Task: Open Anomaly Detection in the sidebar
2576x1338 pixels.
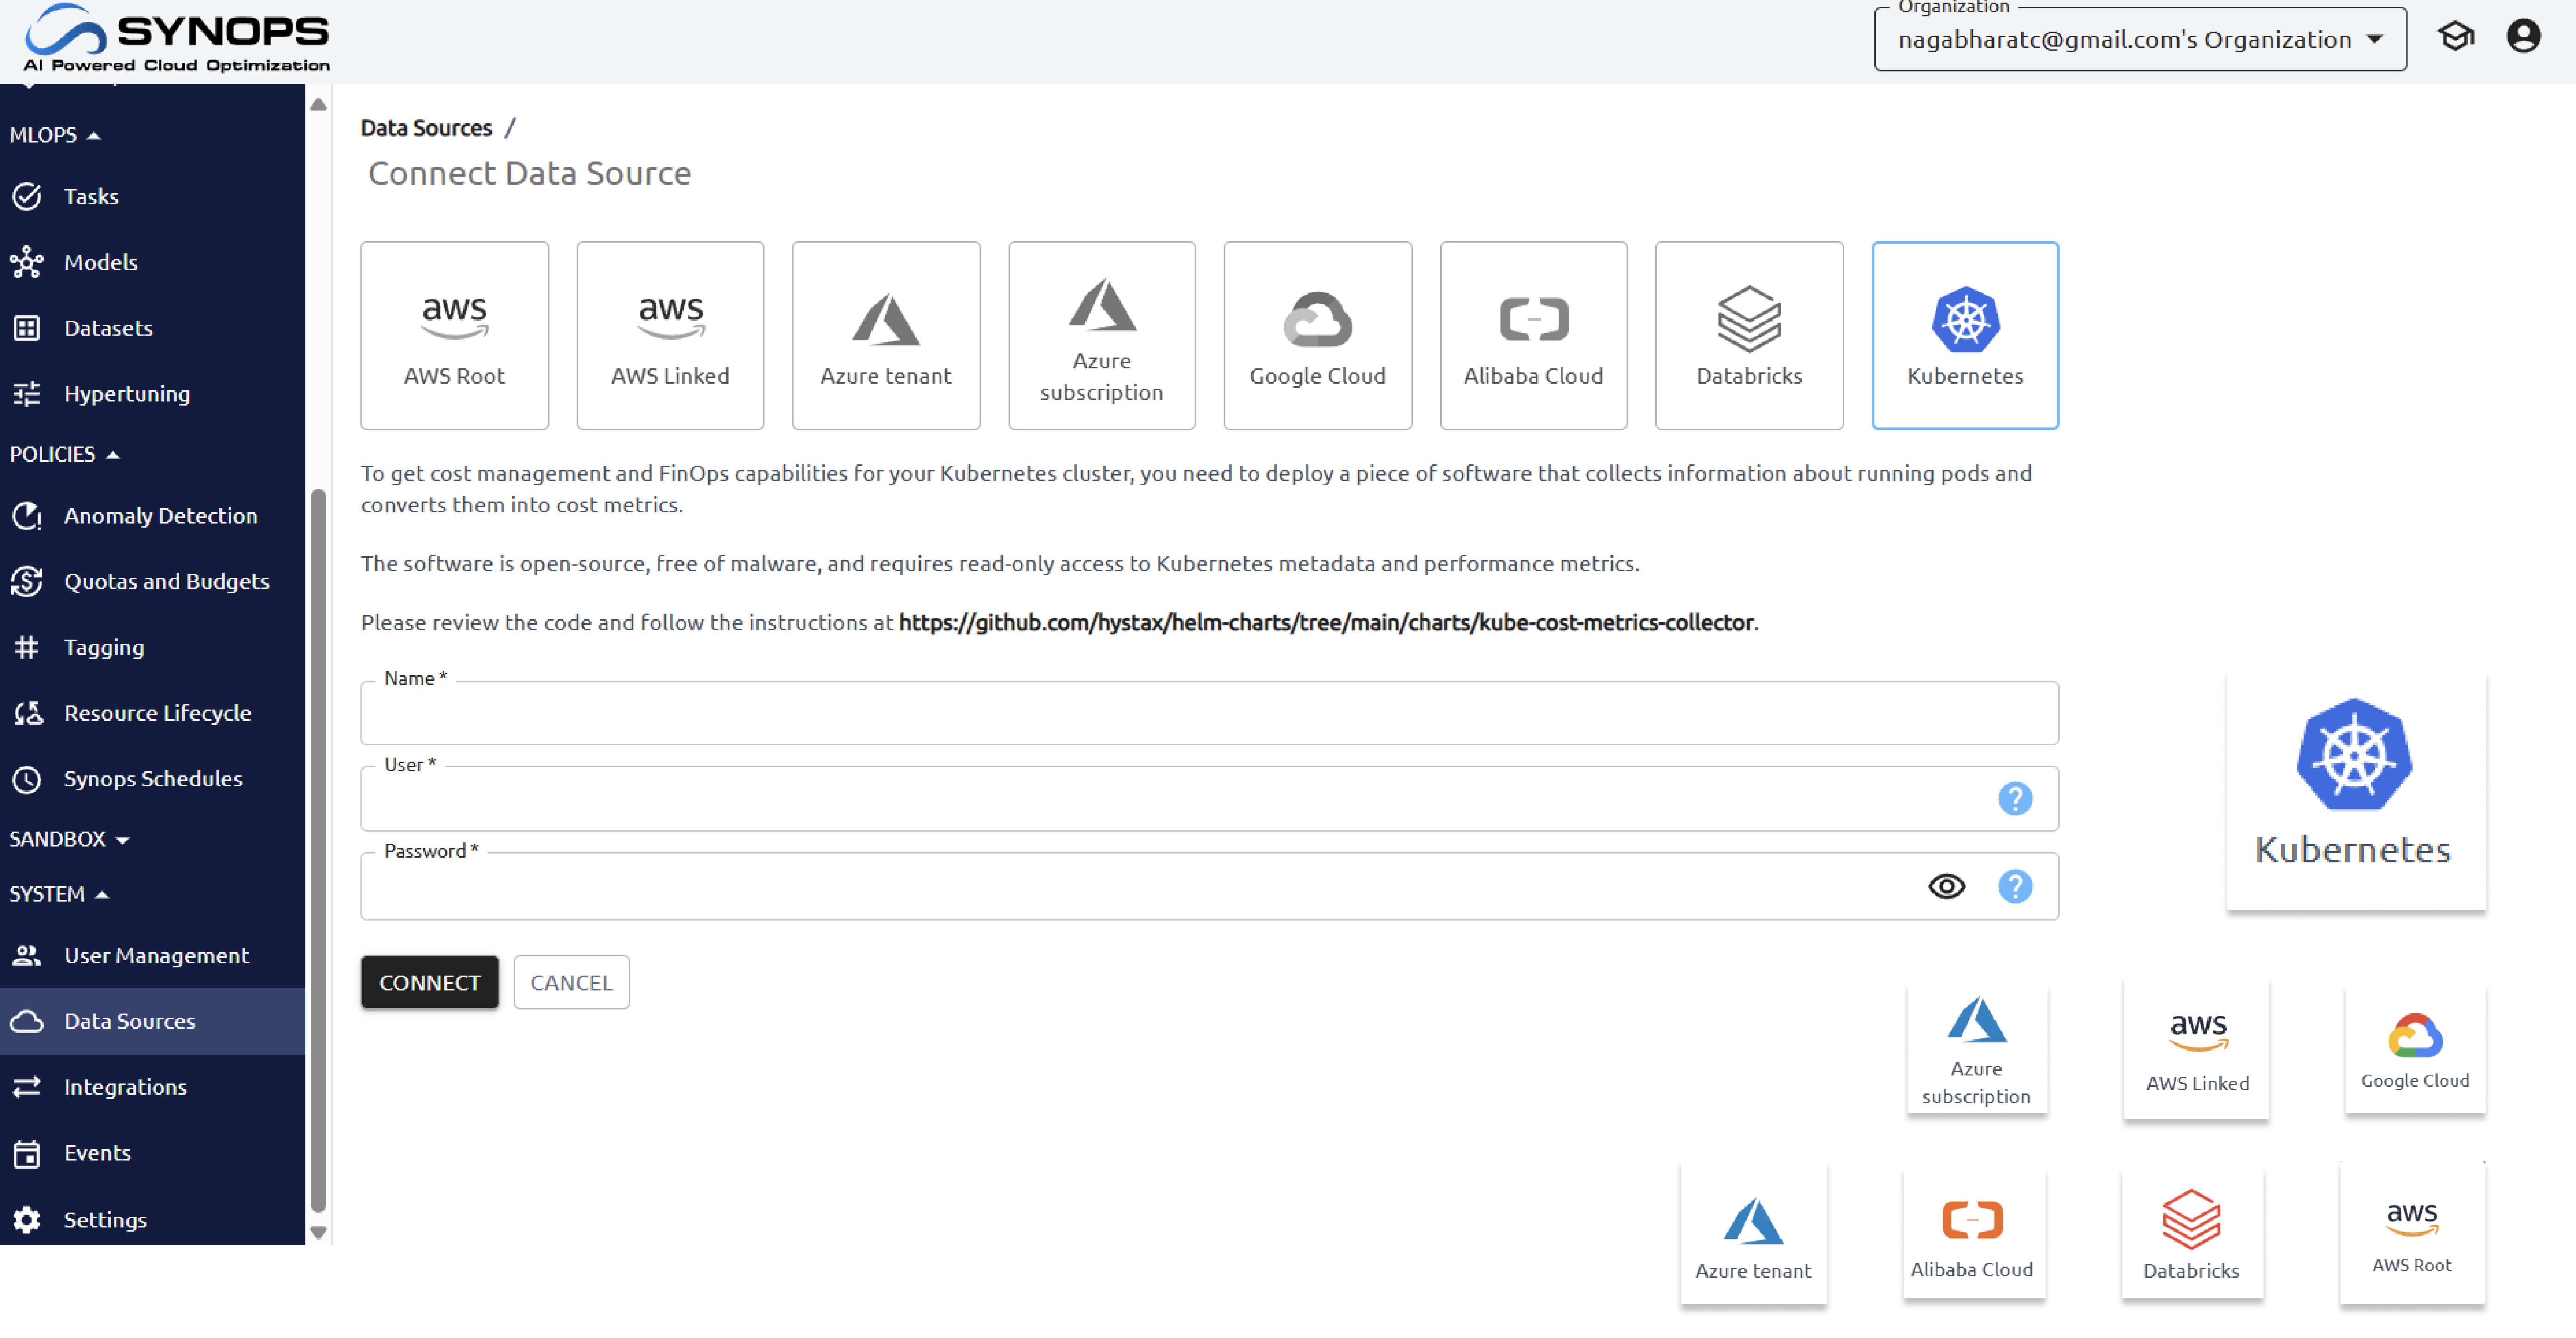Action: [160, 516]
